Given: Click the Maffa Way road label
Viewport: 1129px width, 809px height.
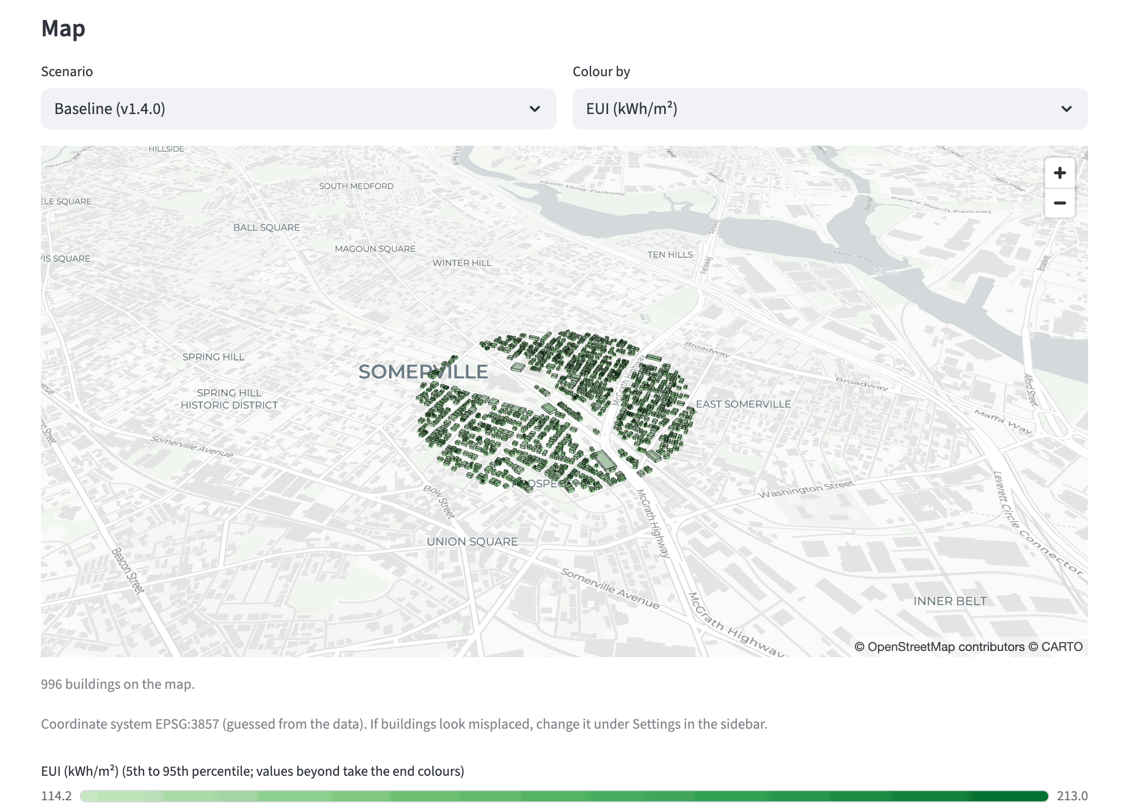Looking at the screenshot, I should pos(1003,421).
